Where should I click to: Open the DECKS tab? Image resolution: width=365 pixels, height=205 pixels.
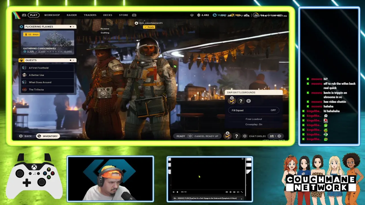(108, 15)
